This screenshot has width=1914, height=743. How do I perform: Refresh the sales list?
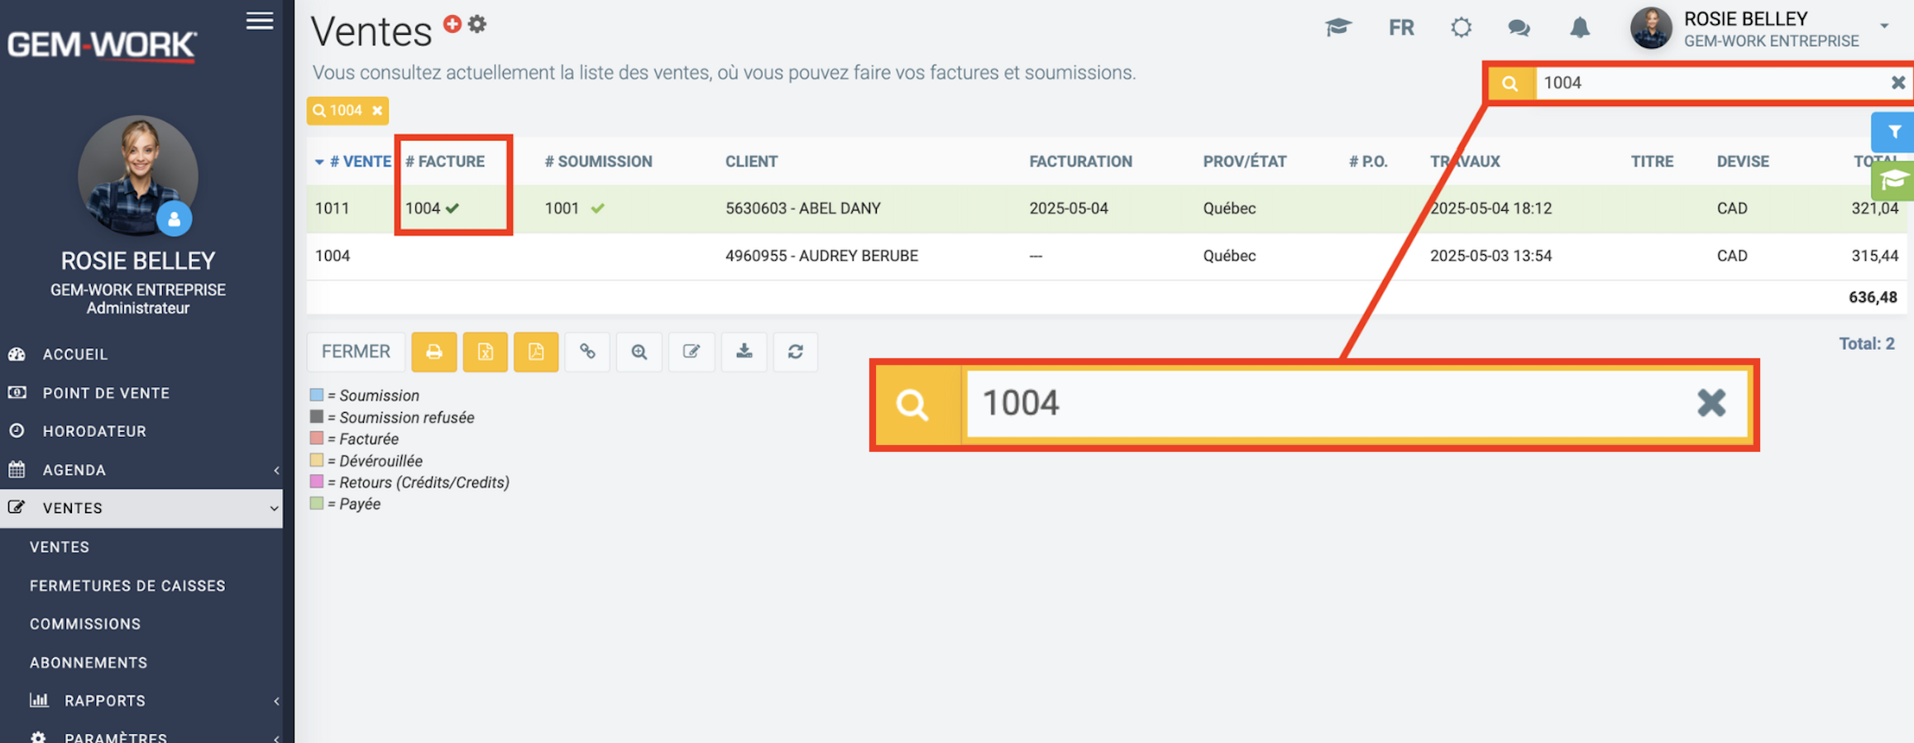pyautogui.click(x=795, y=352)
